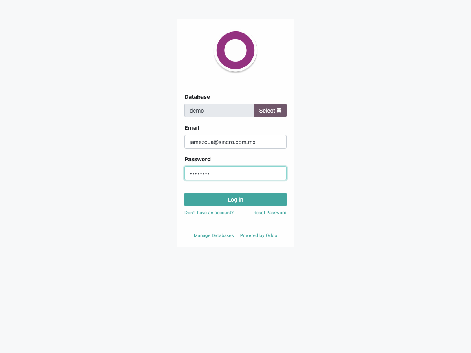The height and width of the screenshot is (353, 471).
Task: Visit the Powered by Odoo link
Action: coord(259,235)
